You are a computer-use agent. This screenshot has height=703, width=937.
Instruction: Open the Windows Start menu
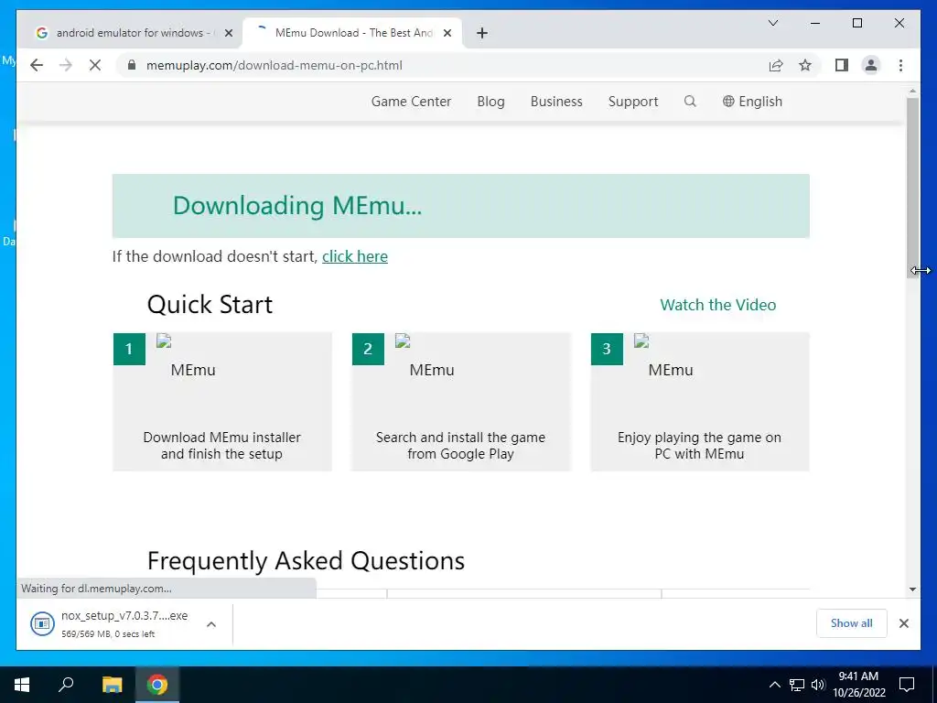(x=22, y=685)
